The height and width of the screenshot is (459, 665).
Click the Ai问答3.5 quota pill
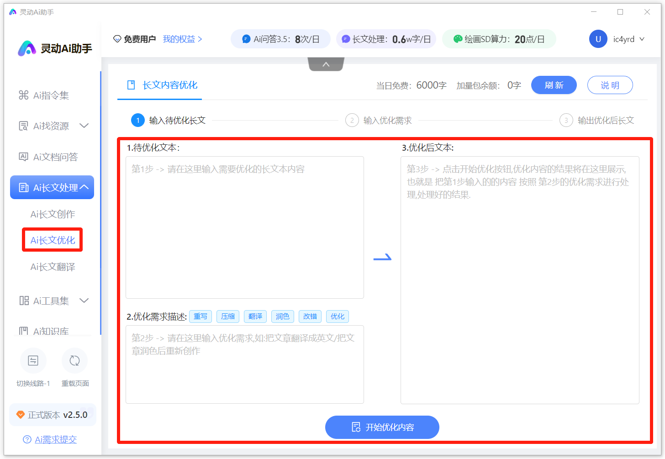[280, 39]
